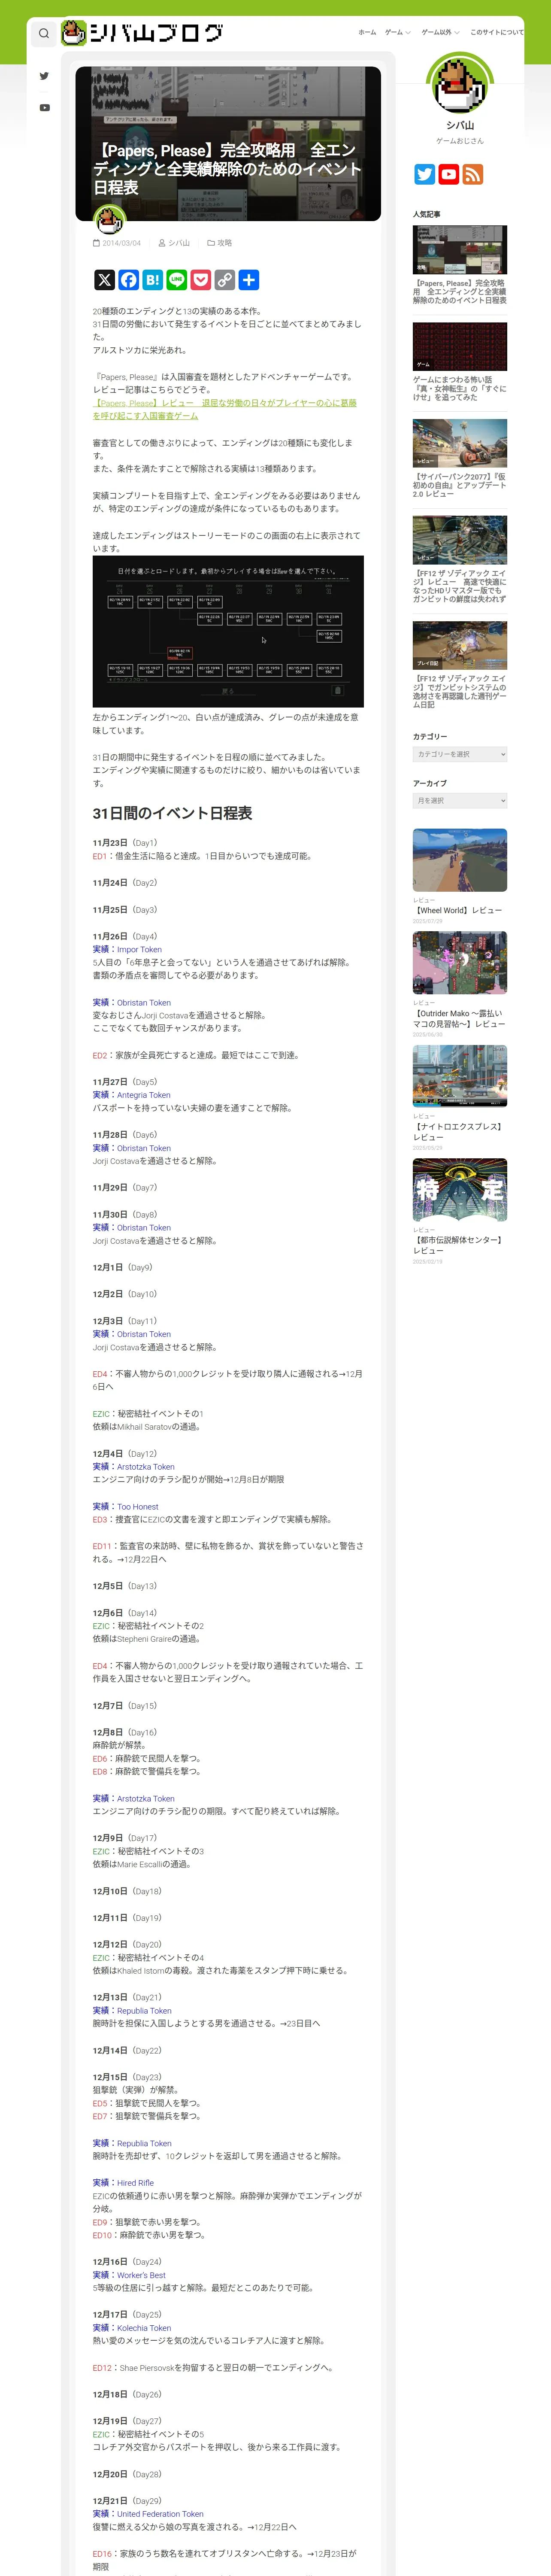Open the 【都市伝説解体センター】レビュー article title
This screenshot has width=551, height=2576.
[x=457, y=1245]
